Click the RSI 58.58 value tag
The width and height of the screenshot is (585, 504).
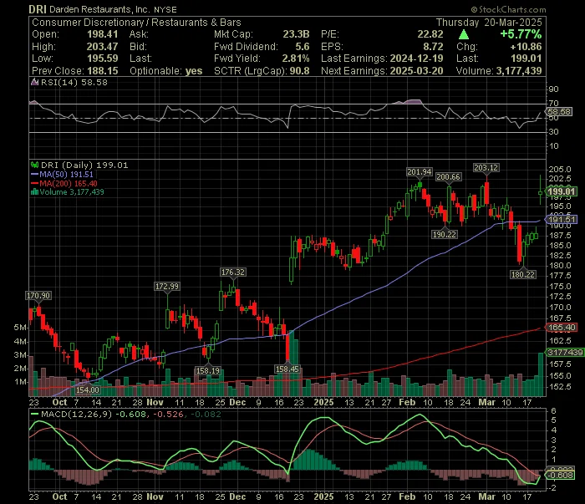coord(559,111)
